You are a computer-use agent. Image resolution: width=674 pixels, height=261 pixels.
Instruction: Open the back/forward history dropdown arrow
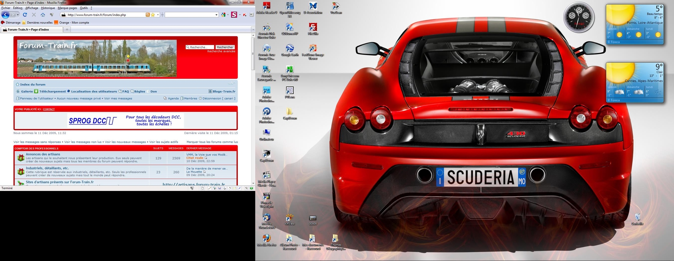tap(18, 15)
